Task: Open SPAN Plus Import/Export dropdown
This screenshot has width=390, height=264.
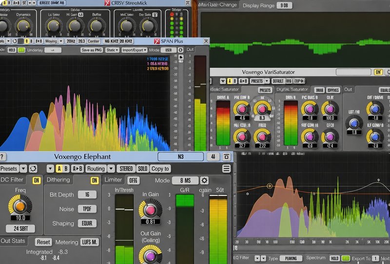Action: point(135,50)
